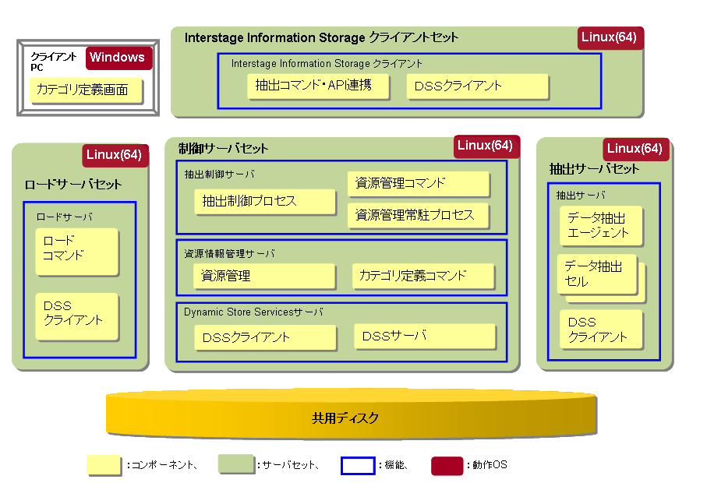Click the ':機能、' legend text
The image size is (707, 483).
(394, 465)
